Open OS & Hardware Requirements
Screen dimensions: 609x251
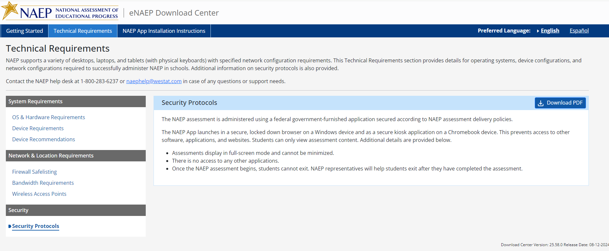click(x=48, y=117)
